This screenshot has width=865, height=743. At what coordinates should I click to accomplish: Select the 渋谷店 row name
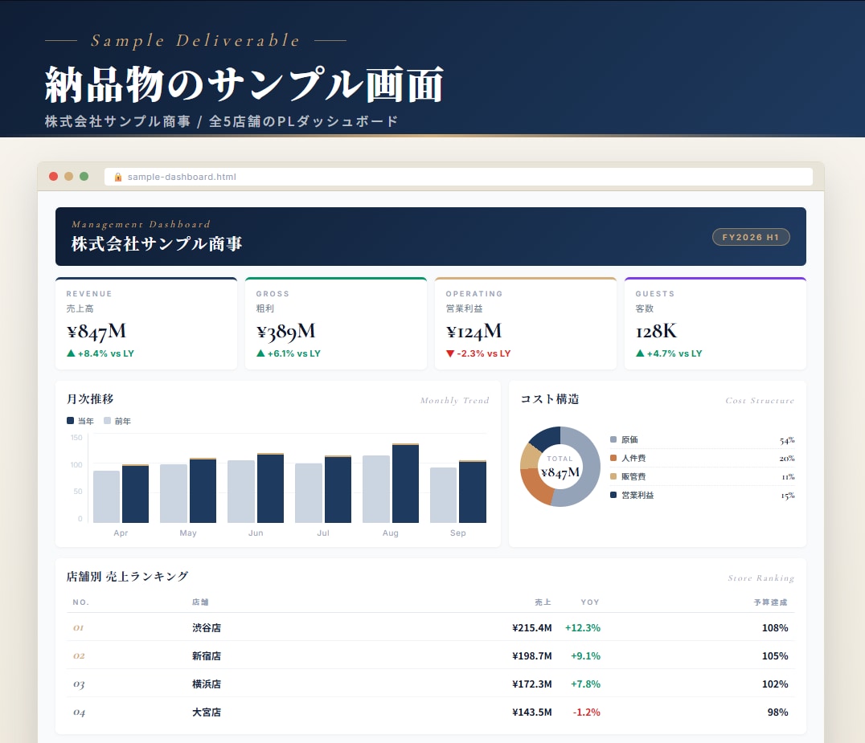click(207, 627)
